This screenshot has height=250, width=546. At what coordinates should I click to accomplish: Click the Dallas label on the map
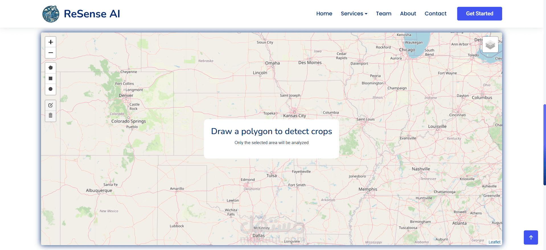point(258,235)
